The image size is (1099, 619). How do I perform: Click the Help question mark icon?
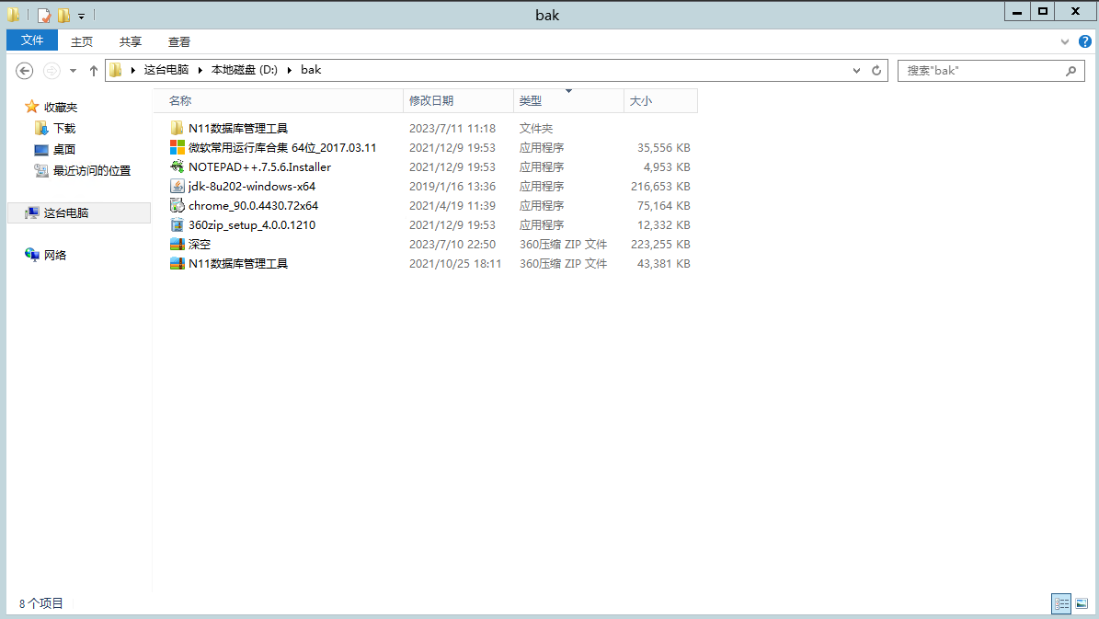[1082, 41]
